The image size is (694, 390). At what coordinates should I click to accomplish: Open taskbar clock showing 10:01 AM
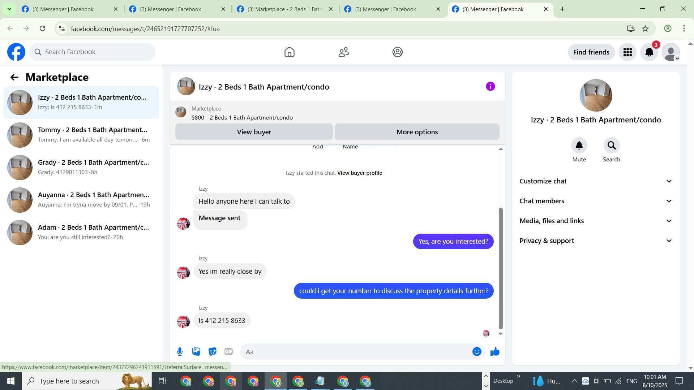coord(655,381)
